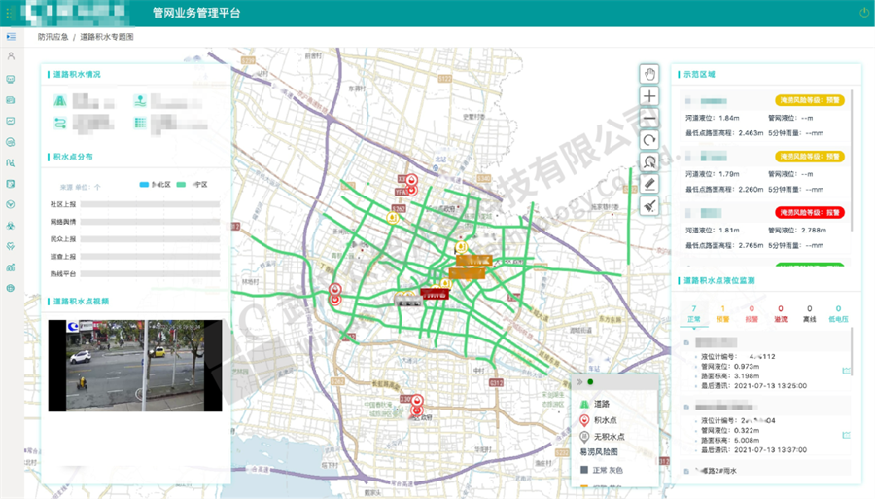
Task: Click app grid dots icon in header
Action: click(9, 13)
